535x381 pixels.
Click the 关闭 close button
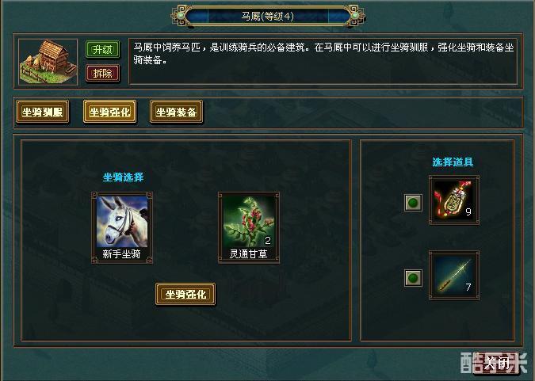[496, 364]
